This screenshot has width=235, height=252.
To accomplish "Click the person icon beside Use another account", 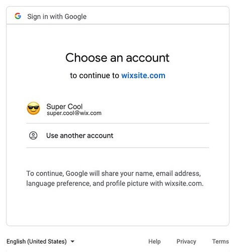I will pyautogui.click(x=33, y=136).
